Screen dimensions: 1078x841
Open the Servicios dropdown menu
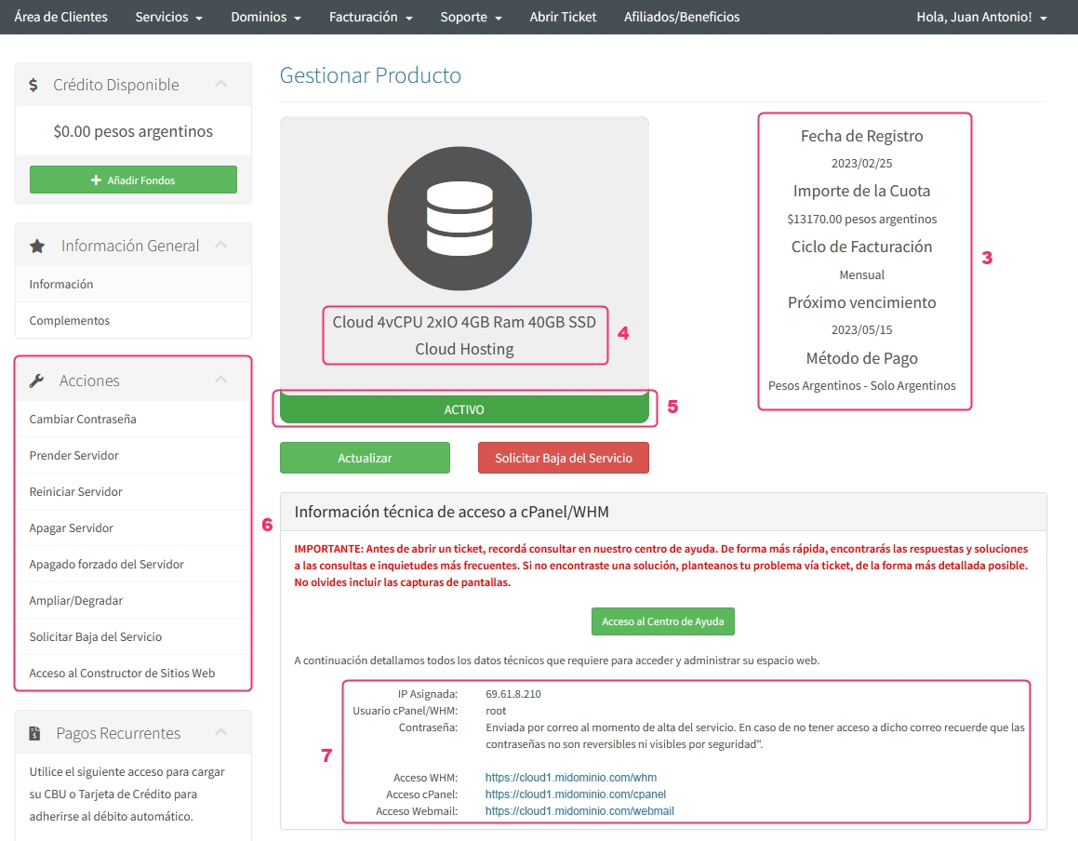tap(168, 17)
